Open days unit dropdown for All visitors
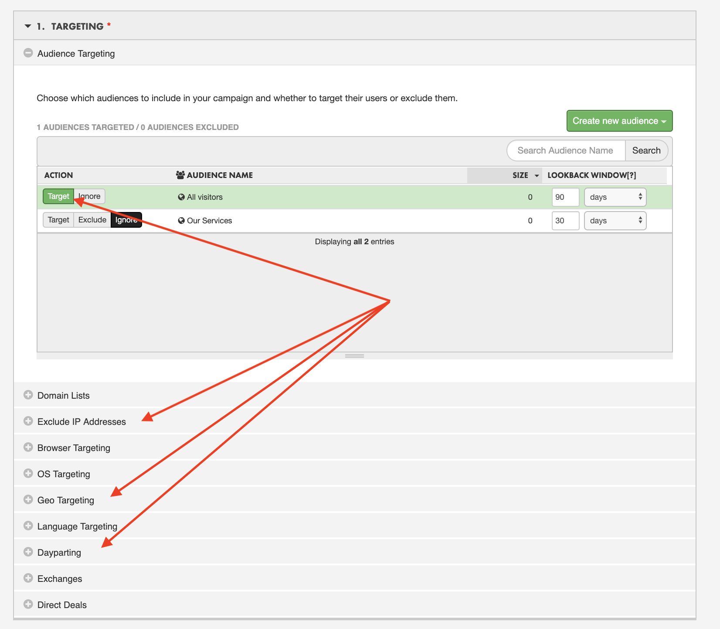The height and width of the screenshot is (629, 720). 615,197
